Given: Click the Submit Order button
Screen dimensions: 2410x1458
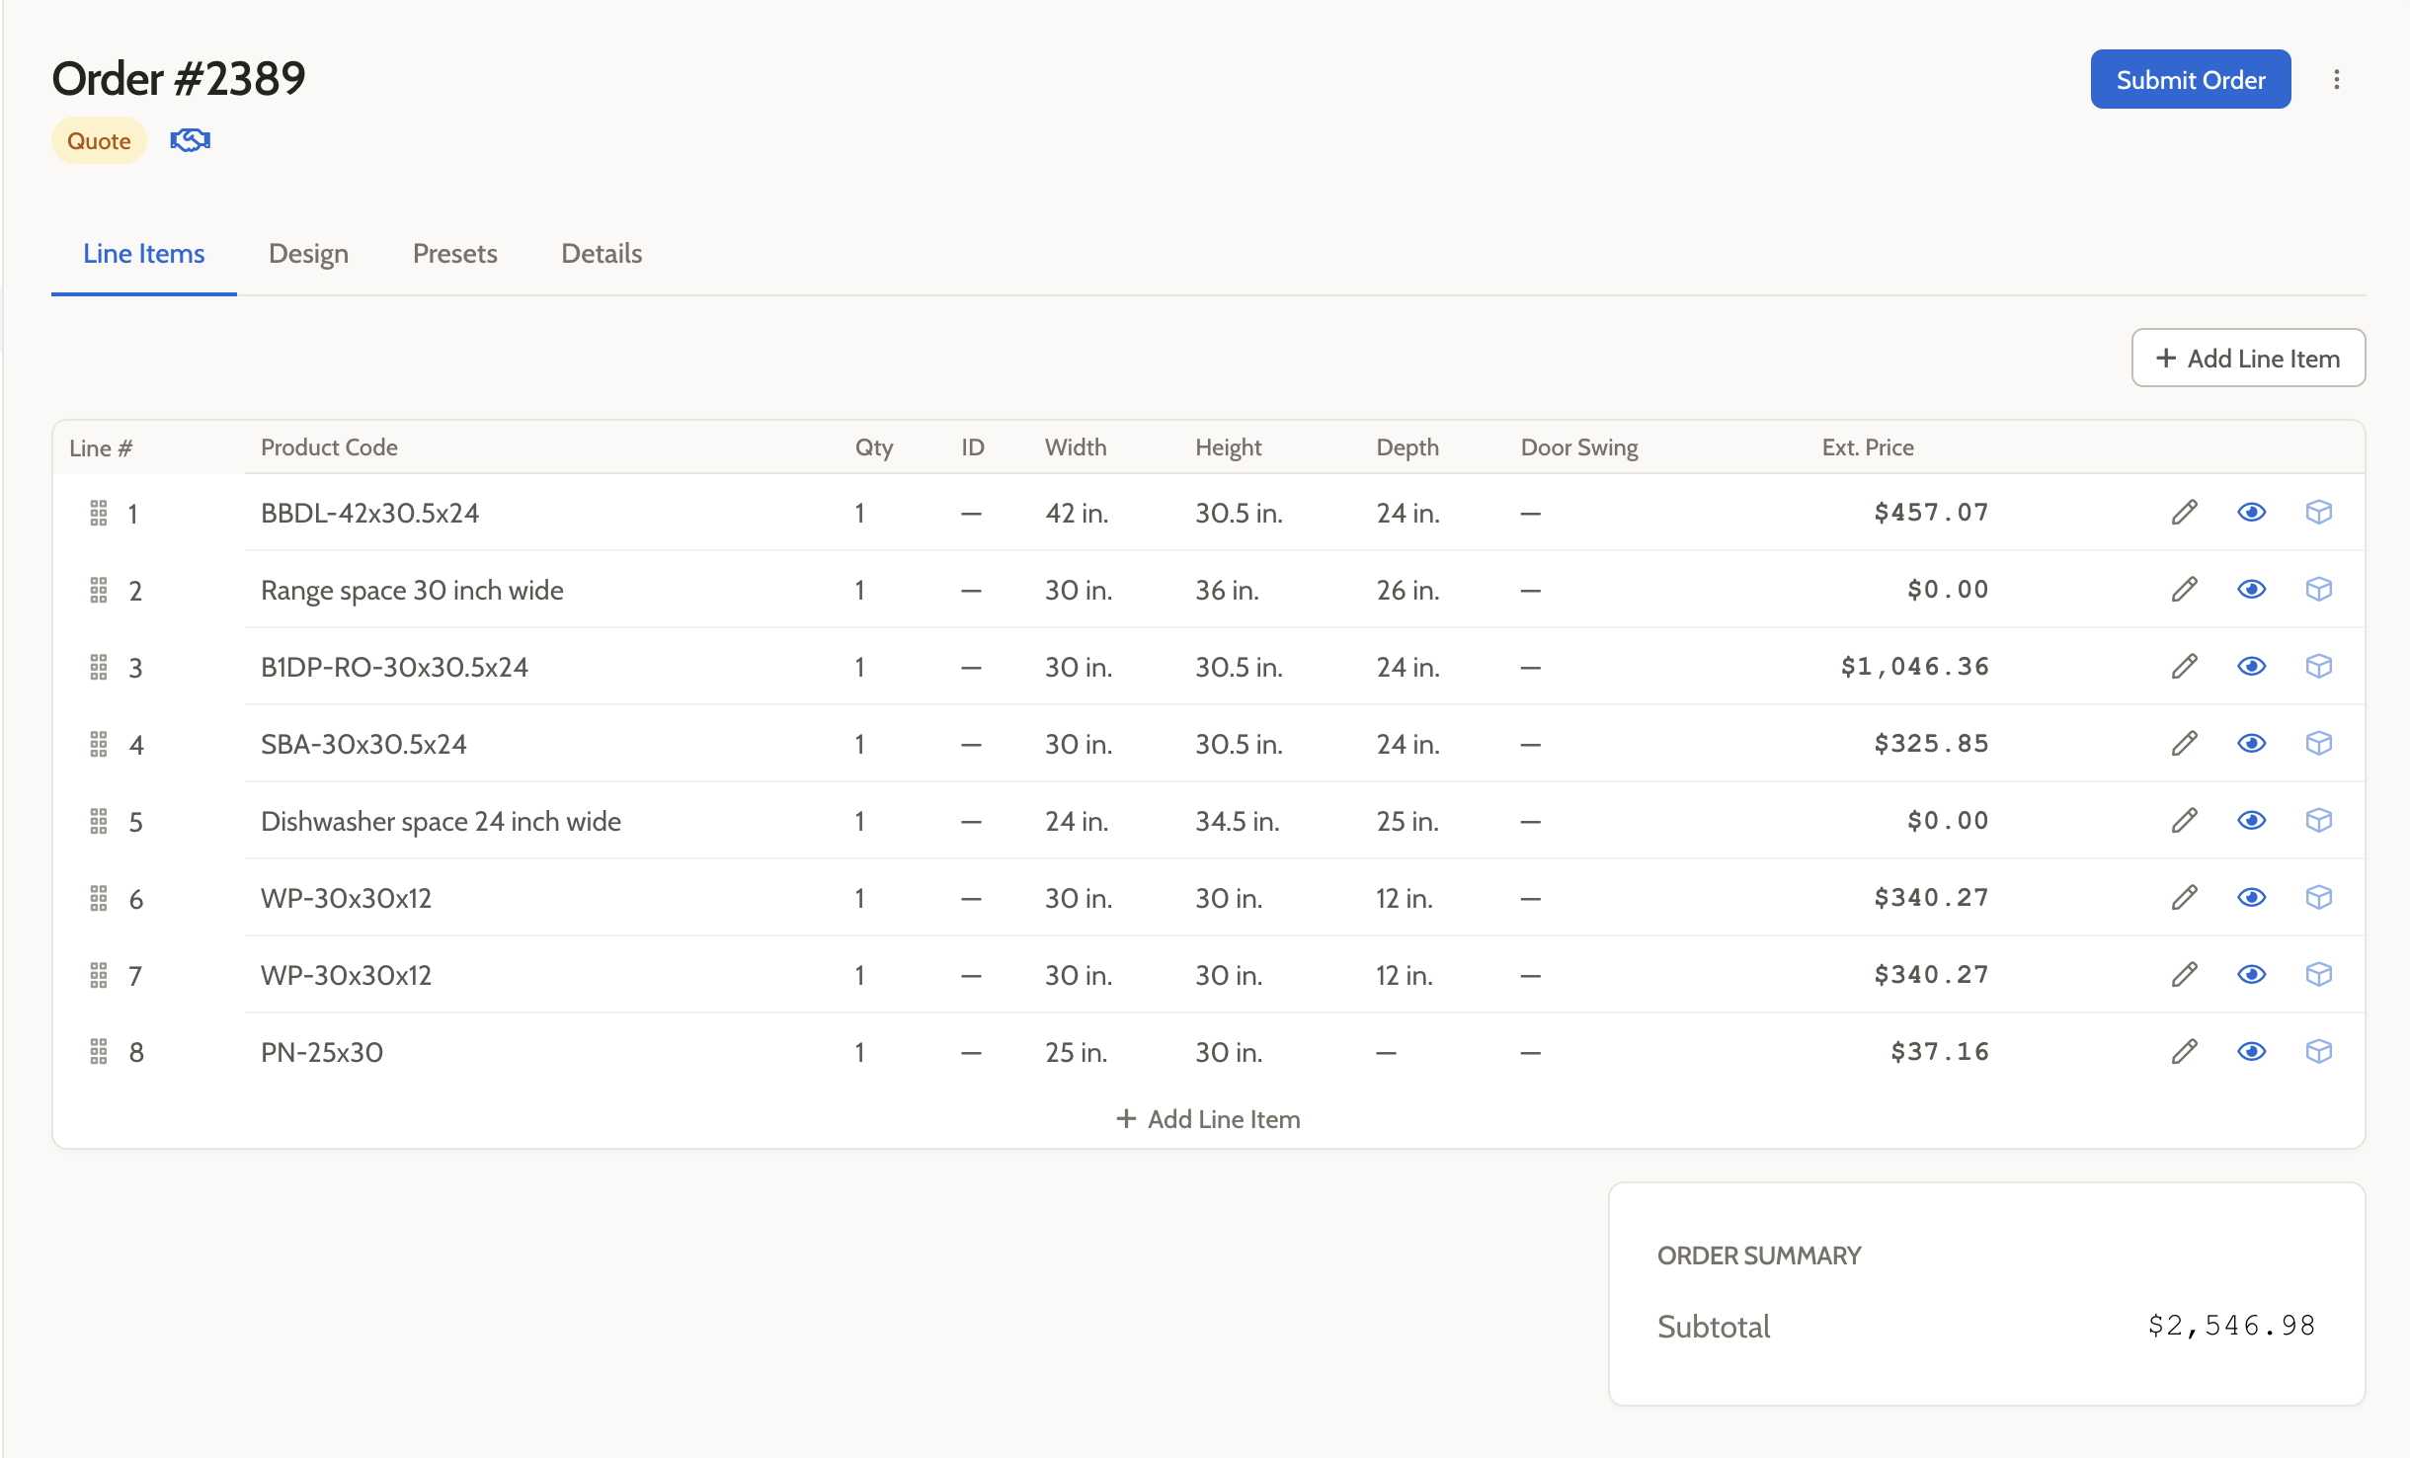Looking at the screenshot, I should 2191,79.
